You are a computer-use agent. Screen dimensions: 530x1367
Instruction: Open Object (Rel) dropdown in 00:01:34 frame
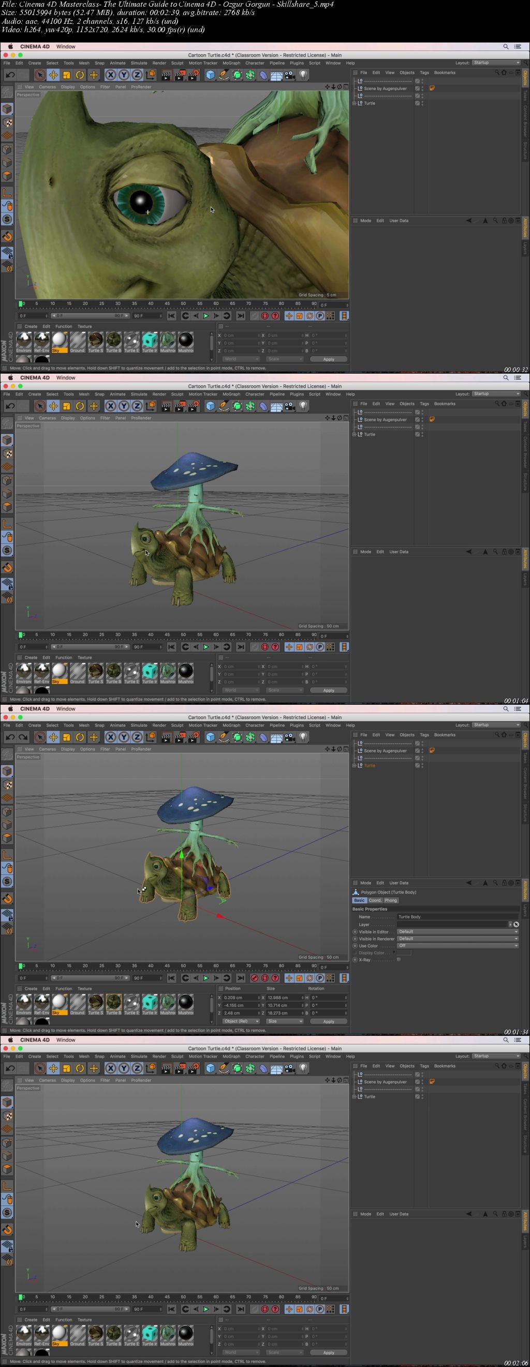[x=241, y=1021]
